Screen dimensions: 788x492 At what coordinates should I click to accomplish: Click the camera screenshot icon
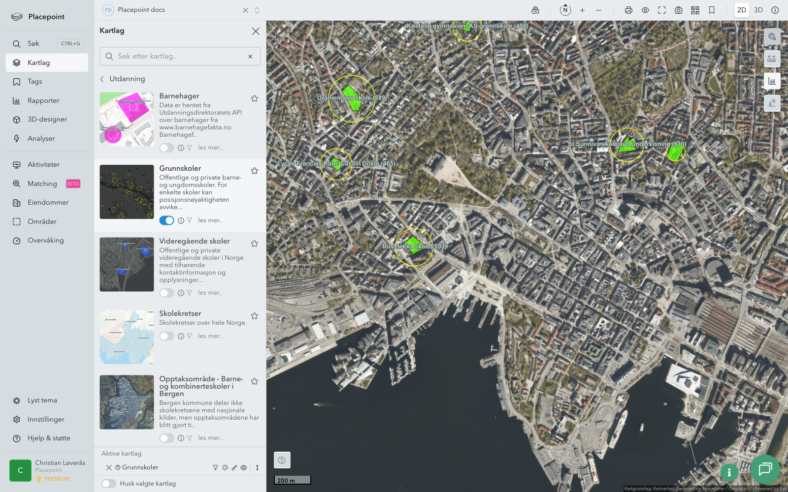point(678,10)
